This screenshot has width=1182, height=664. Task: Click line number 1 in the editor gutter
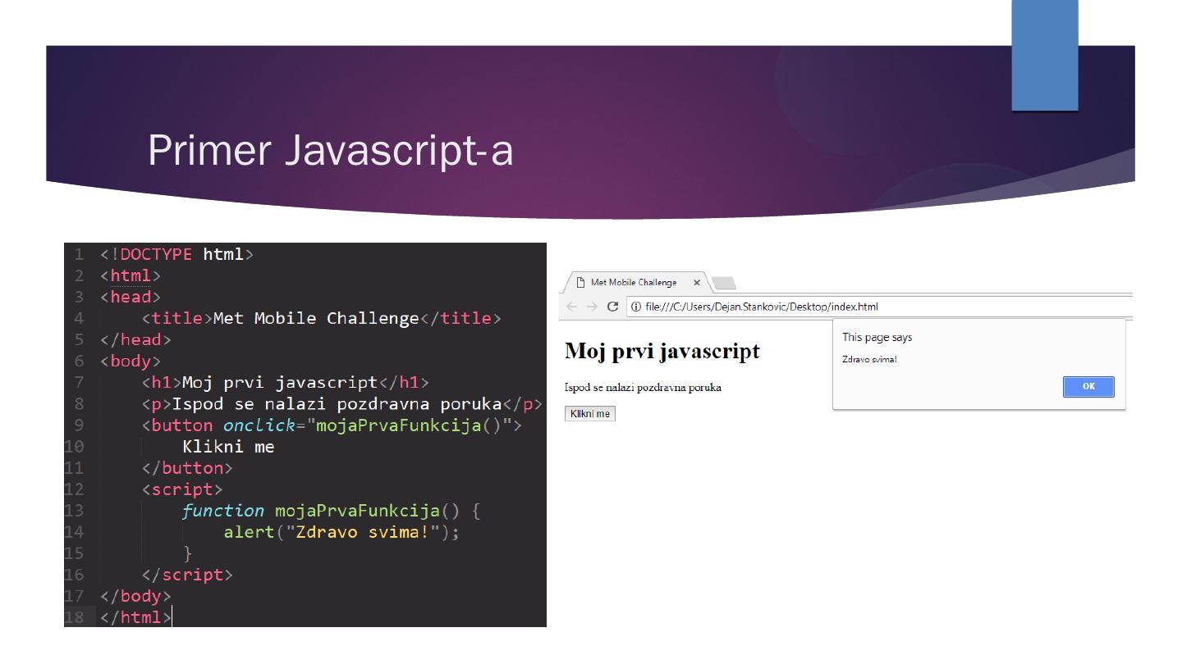79,254
